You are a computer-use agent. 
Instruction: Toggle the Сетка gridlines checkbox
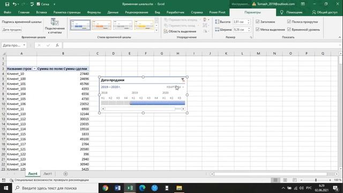39,4
